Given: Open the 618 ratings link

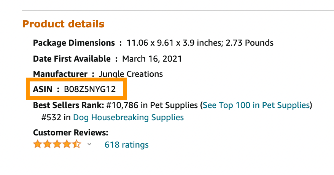Looking at the screenshot, I should [127, 145].
